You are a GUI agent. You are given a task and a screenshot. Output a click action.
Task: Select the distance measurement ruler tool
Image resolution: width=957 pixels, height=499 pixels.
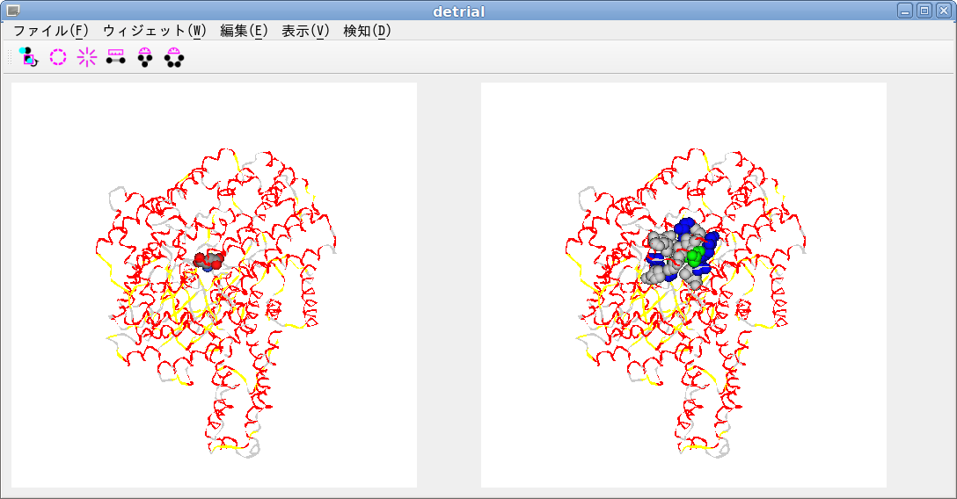[115, 57]
